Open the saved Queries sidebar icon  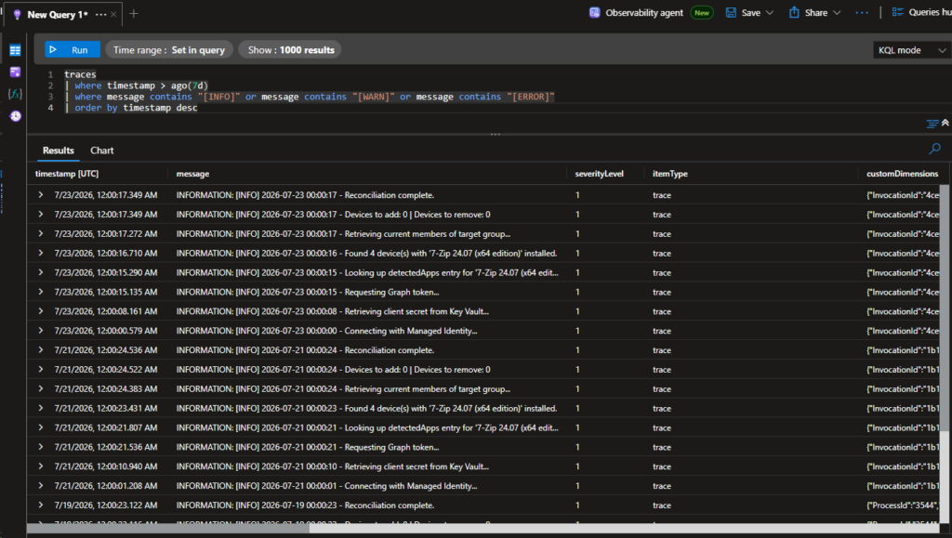15,72
